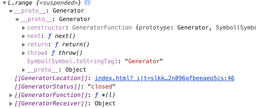Image resolution: width=256 pixels, height=108 pixels.
Task: Expand the next: f next() entry
Action: 23,36
